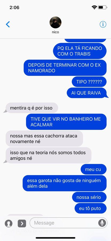
Task: Tap the 'nossa sério' message
Action: (89, 197)
